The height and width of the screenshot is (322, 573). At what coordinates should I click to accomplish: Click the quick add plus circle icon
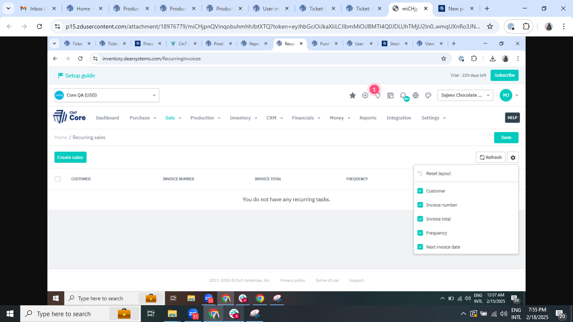(365, 96)
